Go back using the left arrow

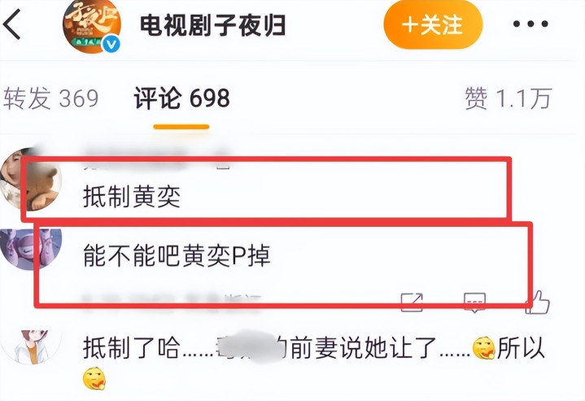[x=11, y=24]
